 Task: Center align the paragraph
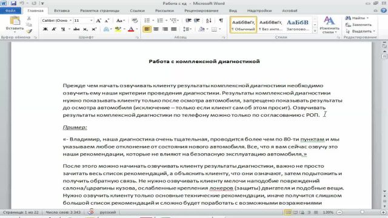156,29
